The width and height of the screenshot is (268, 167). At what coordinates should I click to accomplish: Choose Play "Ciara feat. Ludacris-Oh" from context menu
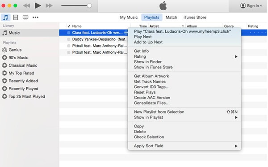click(x=182, y=31)
